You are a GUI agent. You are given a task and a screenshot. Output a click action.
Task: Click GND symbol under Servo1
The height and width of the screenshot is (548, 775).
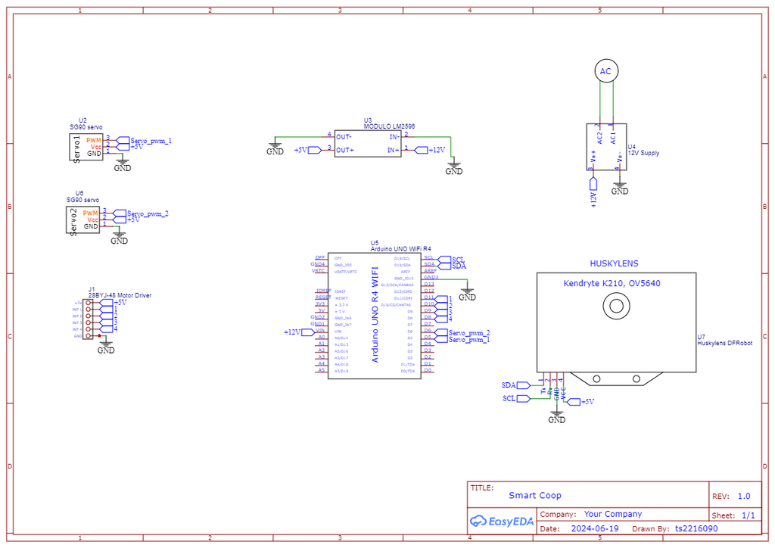(122, 165)
